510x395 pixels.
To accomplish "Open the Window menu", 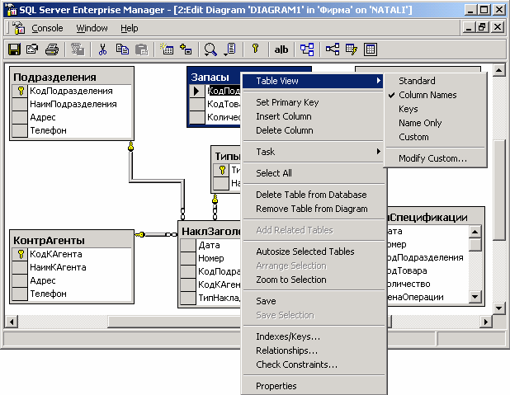I will [x=92, y=28].
